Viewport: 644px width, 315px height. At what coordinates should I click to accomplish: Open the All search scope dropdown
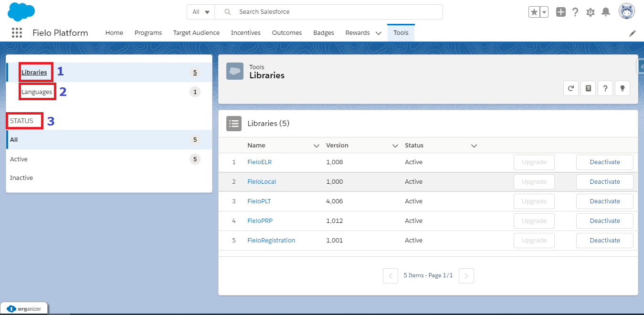[201, 12]
